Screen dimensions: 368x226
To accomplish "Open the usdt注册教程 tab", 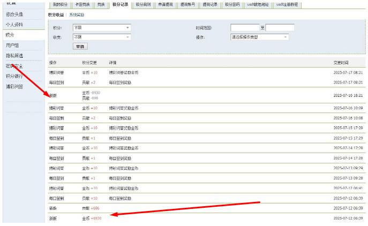I will pyautogui.click(x=287, y=4).
